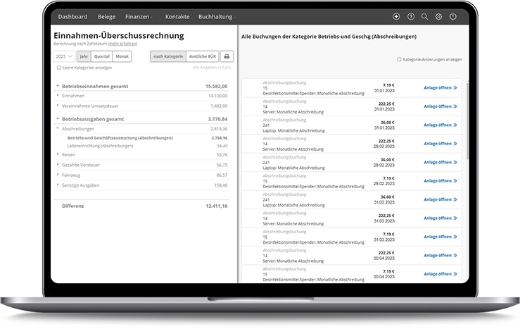This screenshot has width=520, height=329.
Task: Toggle Kategorie-Änderungen anzeigen checkbox
Action: (399, 59)
